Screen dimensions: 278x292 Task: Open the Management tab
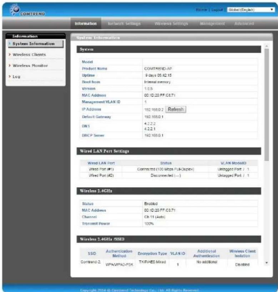pyautogui.click(x=212, y=24)
